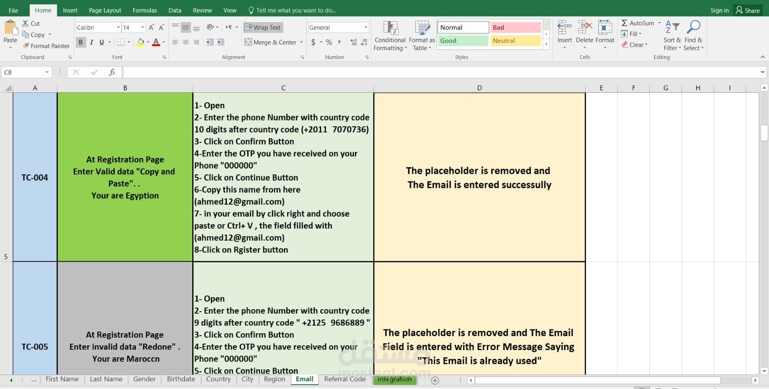The height and width of the screenshot is (389, 769).
Task: Open the Clear dropdown in Editing group
Action: click(634, 45)
